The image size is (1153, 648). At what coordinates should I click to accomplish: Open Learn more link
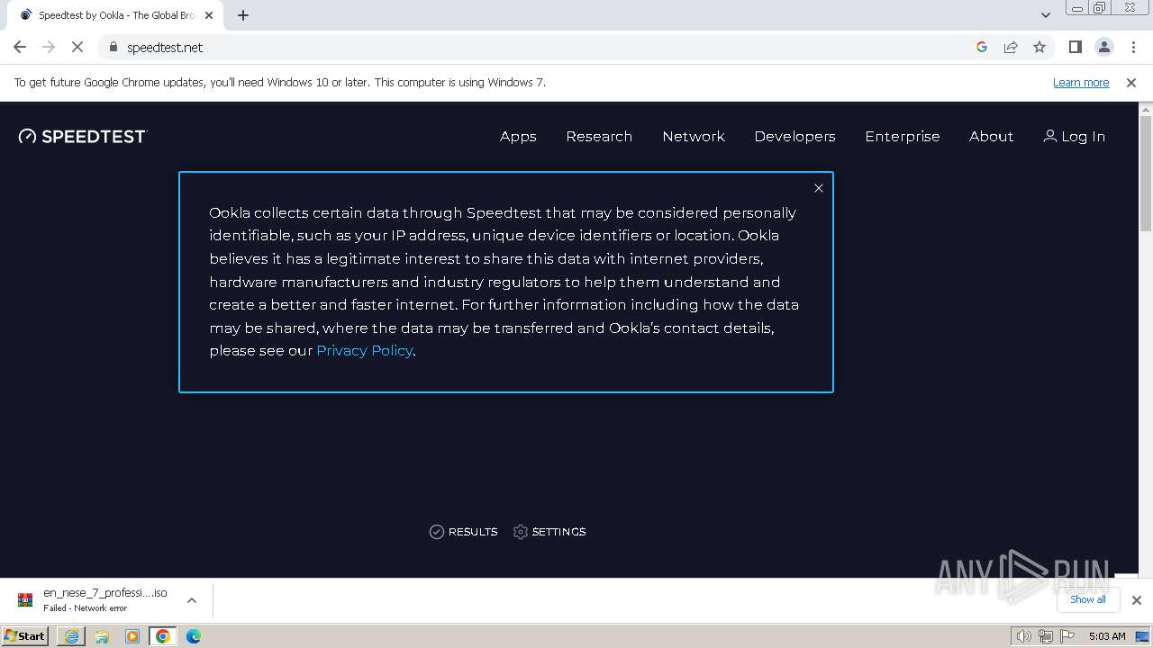[x=1081, y=82]
